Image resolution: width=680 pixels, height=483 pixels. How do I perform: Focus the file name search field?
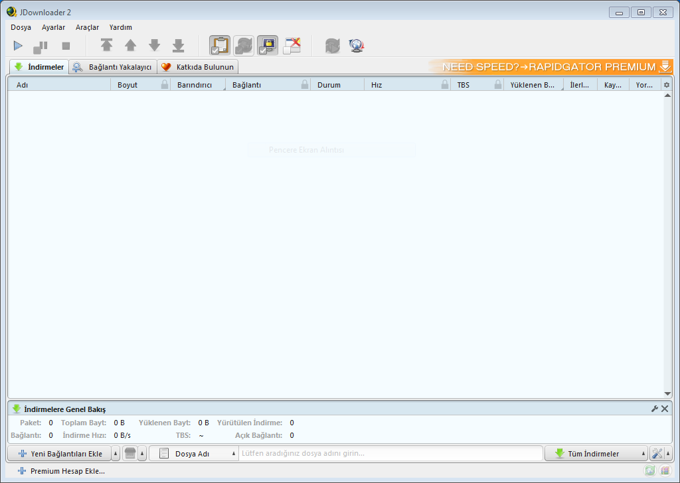[x=390, y=454]
